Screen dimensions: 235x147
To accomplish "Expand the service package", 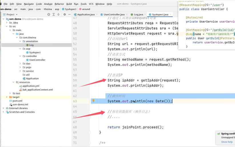I will point(20,71).
